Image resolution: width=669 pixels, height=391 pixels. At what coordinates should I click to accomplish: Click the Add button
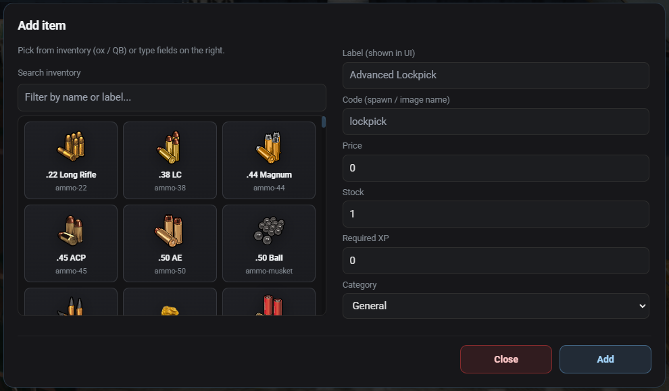click(x=605, y=359)
